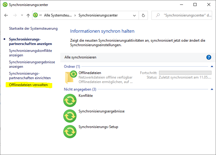Open highlighted Offlinedateien verwalten link

[x=28, y=85]
